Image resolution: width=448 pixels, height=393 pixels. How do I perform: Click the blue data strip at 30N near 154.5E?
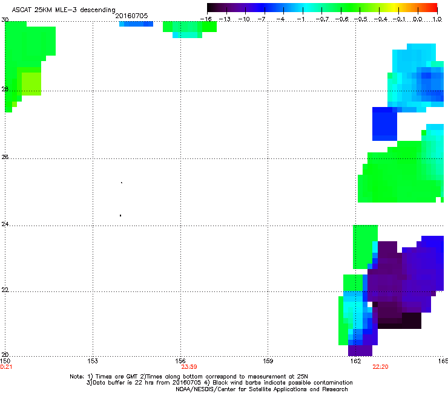click(136, 24)
